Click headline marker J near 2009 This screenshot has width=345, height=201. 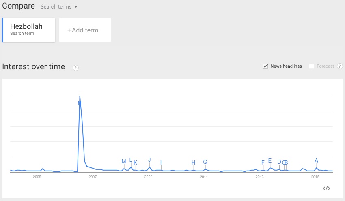coord(149,160)
